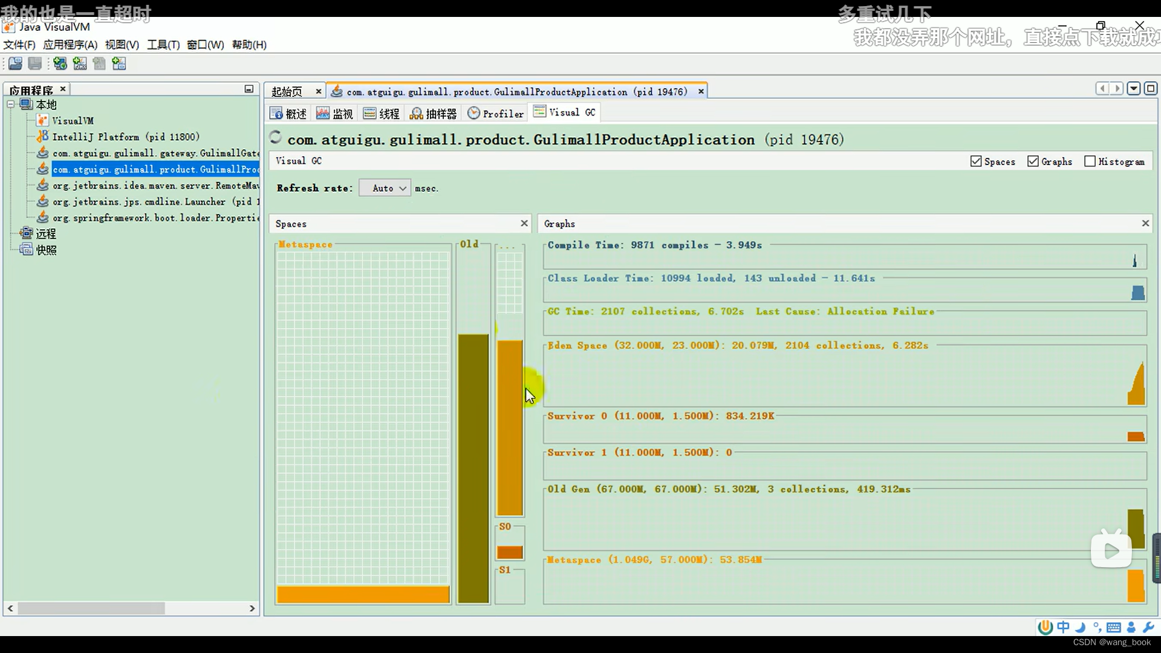Open 视图(V) menu
The height and width of the screenshot is (653, 1161).
pos(122,45)
